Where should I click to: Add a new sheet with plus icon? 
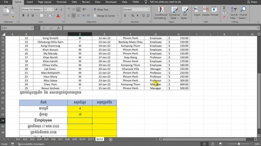tap(111, 140)
